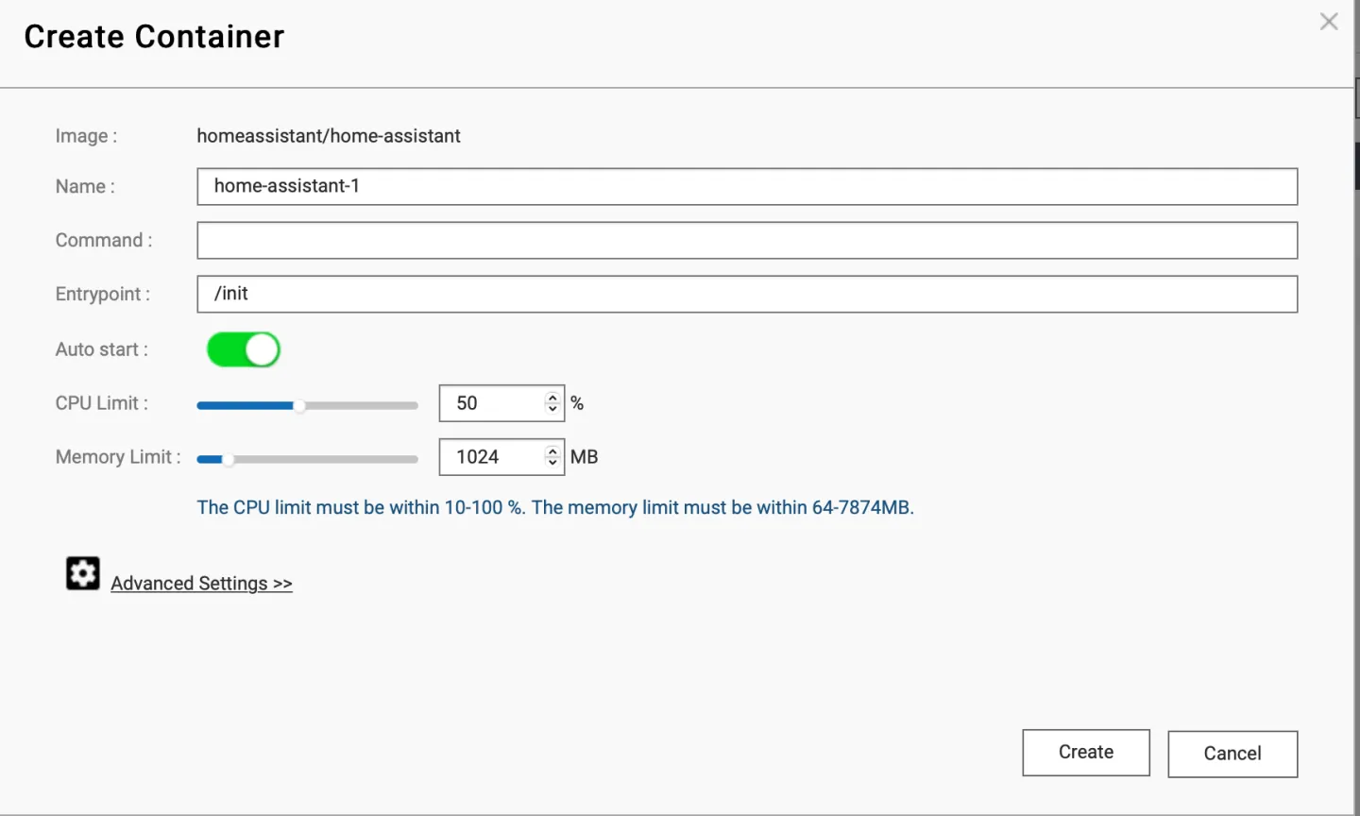Viewport: 1360px width, 816px height.
Task: Toggle the Auto start switch off
Action: coord(244,349)
